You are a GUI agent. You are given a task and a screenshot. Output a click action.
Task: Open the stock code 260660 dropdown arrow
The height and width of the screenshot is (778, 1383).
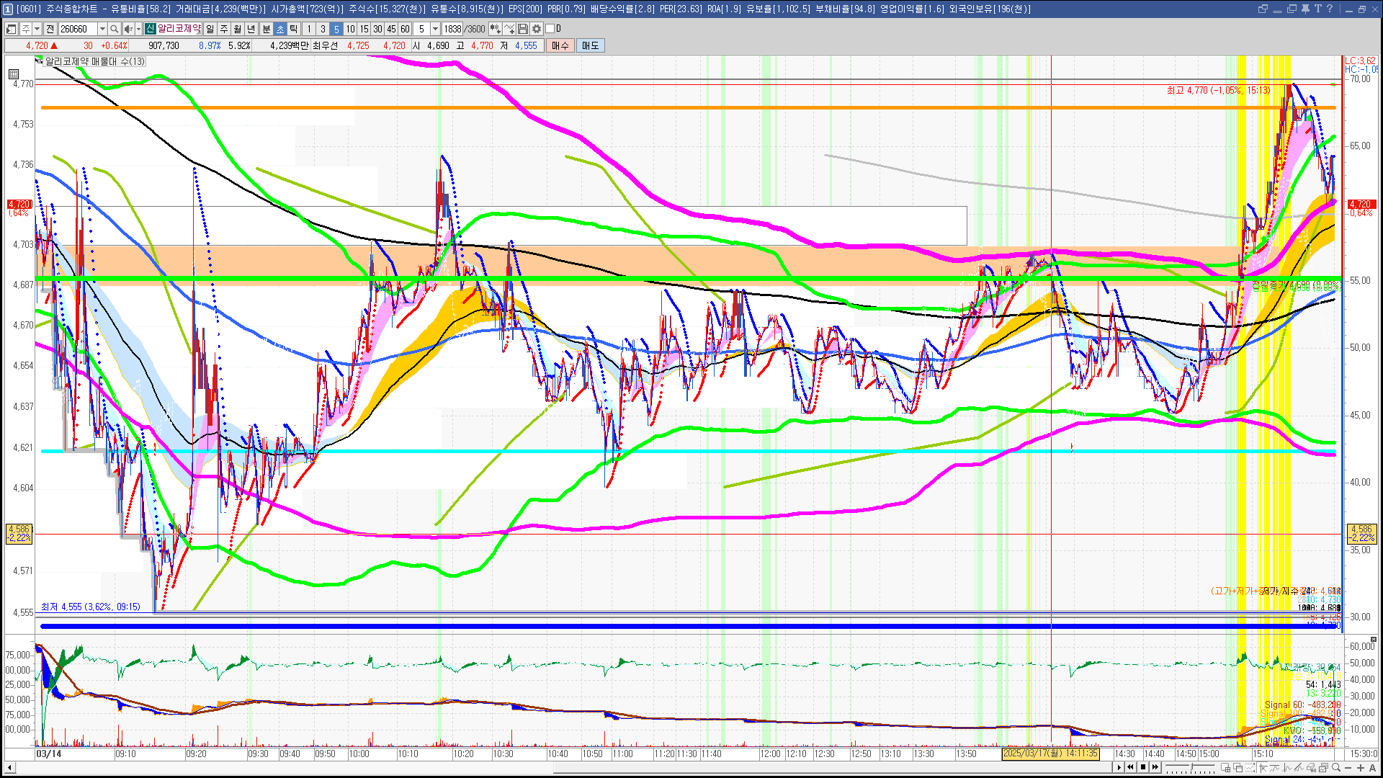pos(102,29)
